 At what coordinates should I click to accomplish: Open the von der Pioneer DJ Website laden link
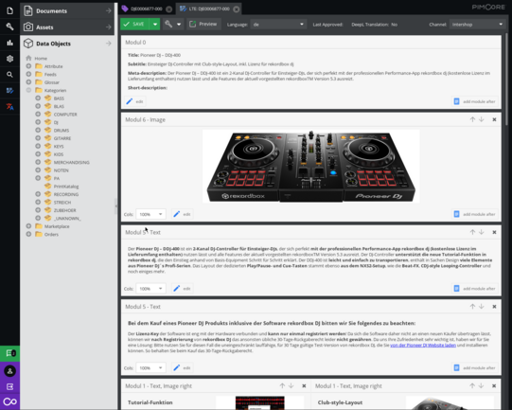click(423, 345)
